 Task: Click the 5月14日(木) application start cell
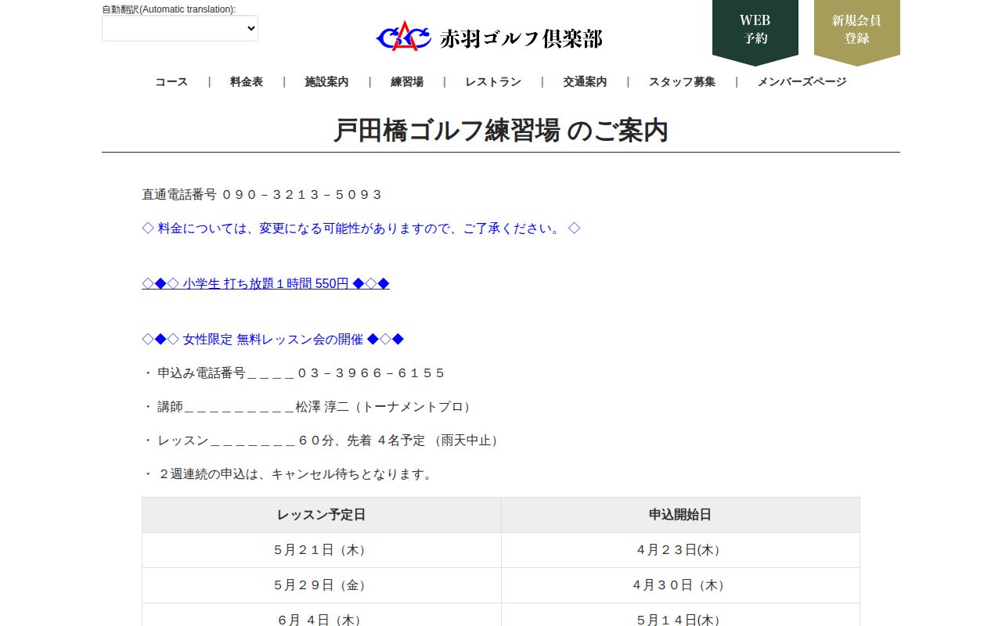(x=680, y=615)
